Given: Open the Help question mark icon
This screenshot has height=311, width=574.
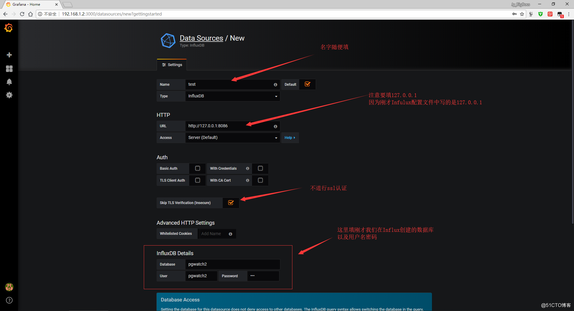Looking at the screenshot, I should pyautogui.click(x=9, y=300).
